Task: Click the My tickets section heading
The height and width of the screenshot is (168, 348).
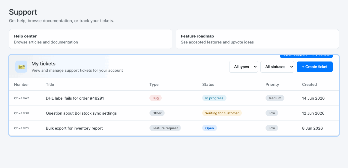Action: pos(43,64)
